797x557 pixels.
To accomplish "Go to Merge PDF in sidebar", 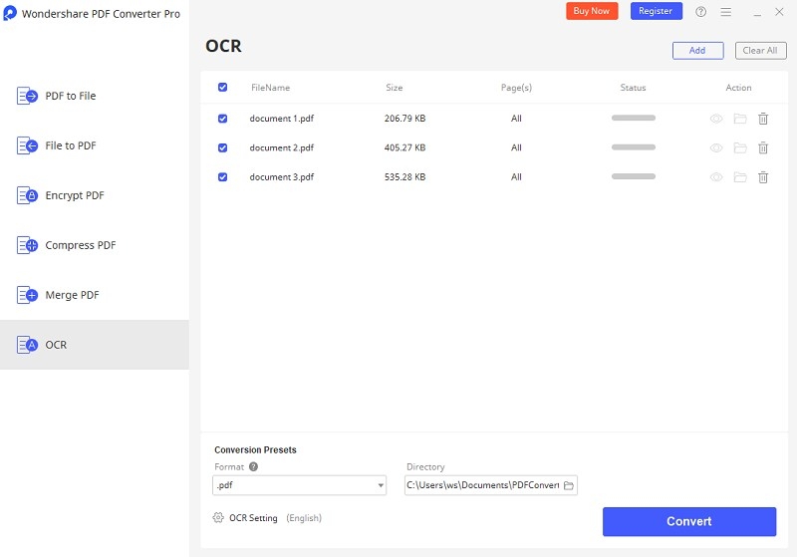I will click(71, 295).
